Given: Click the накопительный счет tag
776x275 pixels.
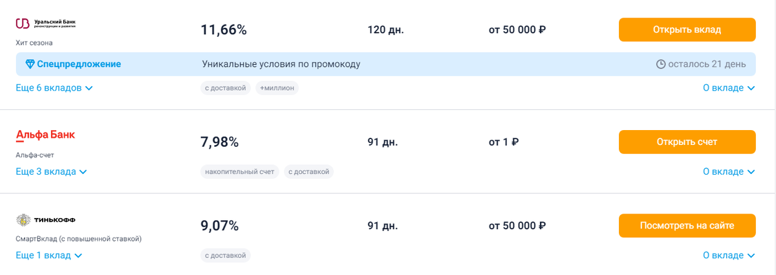Looking at the screenshot, I should [x=240, y=171].
